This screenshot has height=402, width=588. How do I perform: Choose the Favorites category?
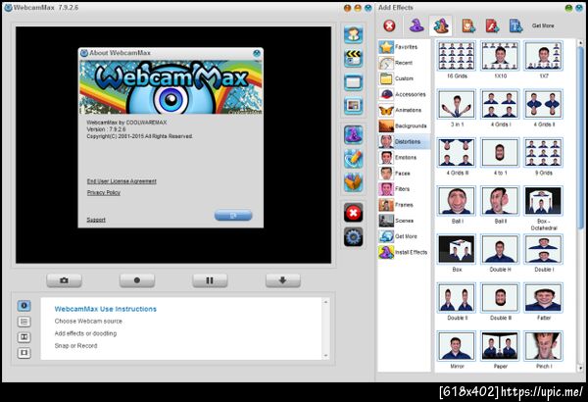click(x=404, y=47)
